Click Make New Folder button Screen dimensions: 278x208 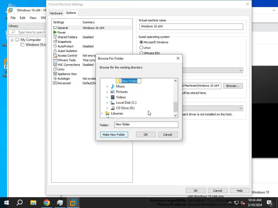114,134
